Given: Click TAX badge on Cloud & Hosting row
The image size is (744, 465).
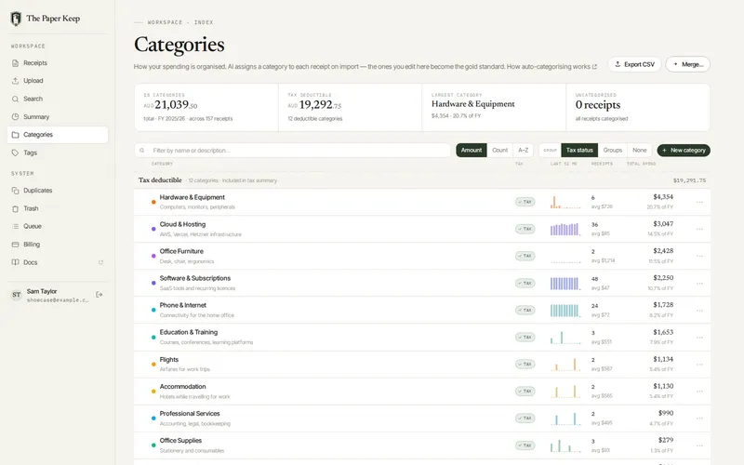Looking at the screenshot, I should [x=525, y=229].
